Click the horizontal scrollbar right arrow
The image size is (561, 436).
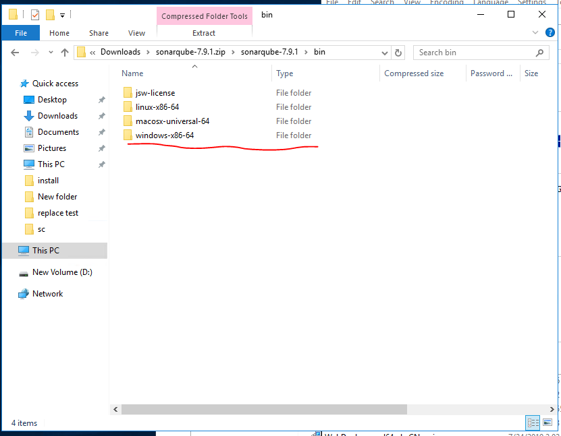pyautogui.click(x=552, y=409)
